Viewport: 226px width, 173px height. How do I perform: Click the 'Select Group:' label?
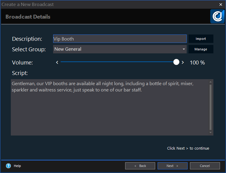pos(29,49)
